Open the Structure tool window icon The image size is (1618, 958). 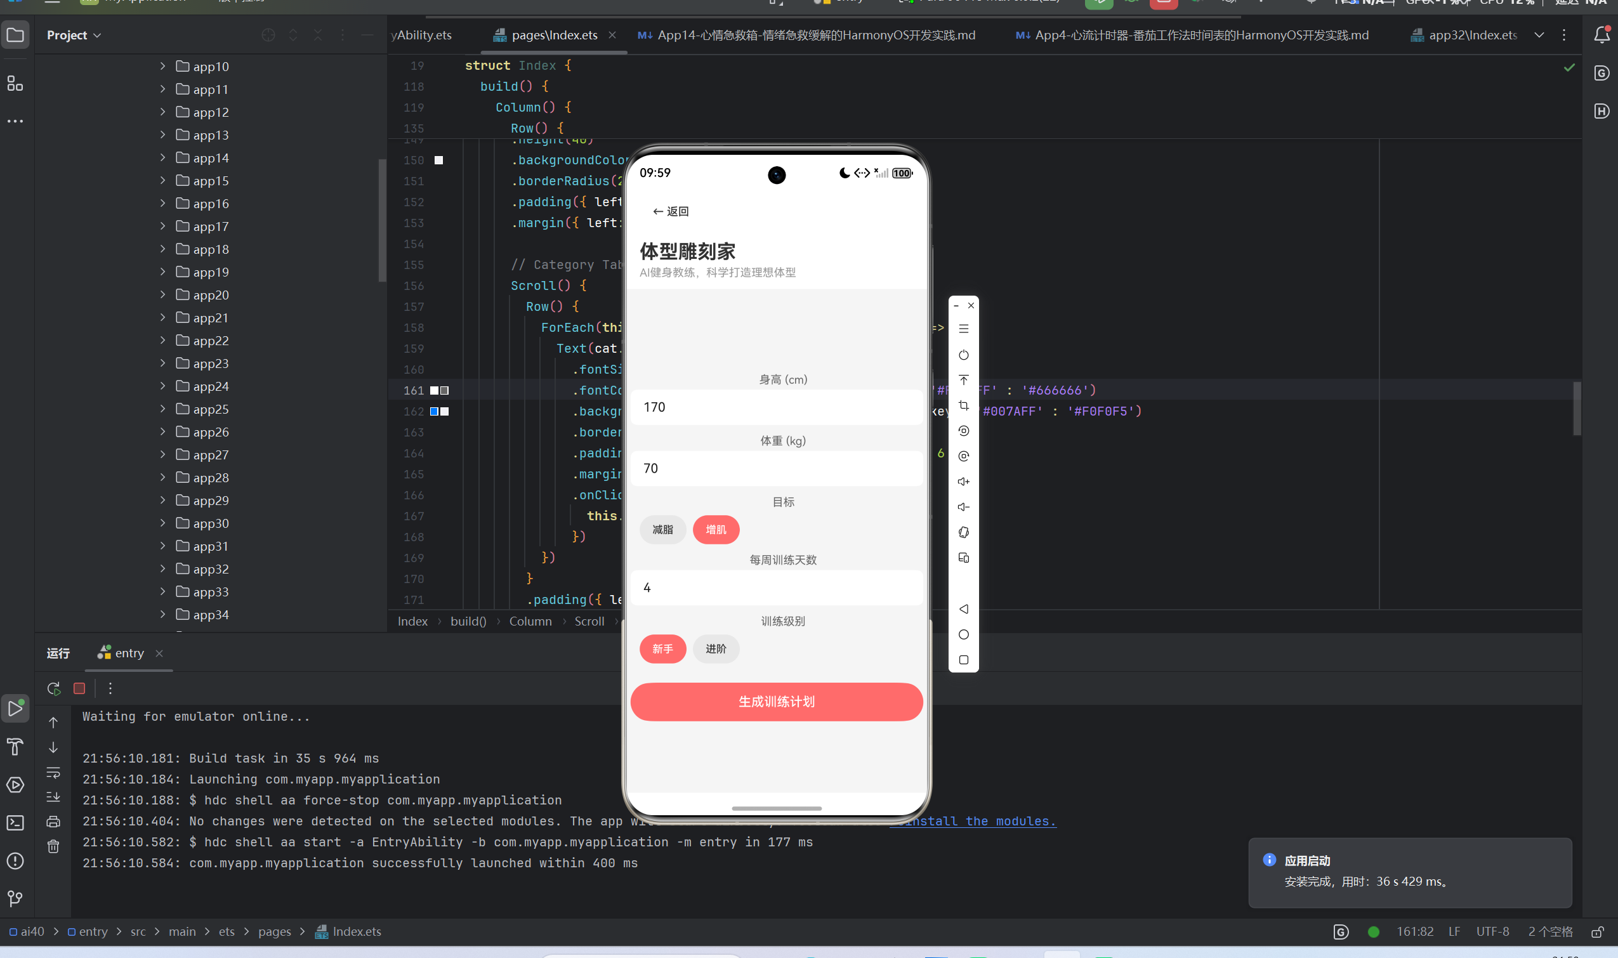click(x=15, y=83)
